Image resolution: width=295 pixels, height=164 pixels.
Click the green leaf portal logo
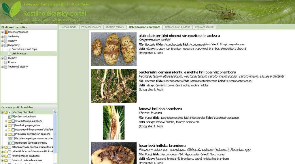[11, 11]
